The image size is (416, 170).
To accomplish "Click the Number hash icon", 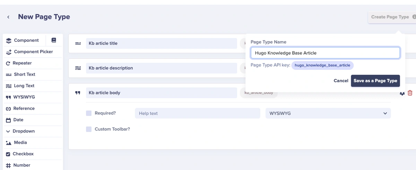I will [x=8, y=165].
